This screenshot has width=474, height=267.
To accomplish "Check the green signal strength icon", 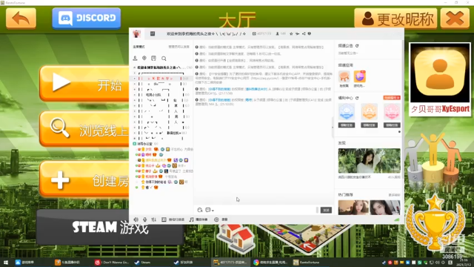I will (397, 220).
